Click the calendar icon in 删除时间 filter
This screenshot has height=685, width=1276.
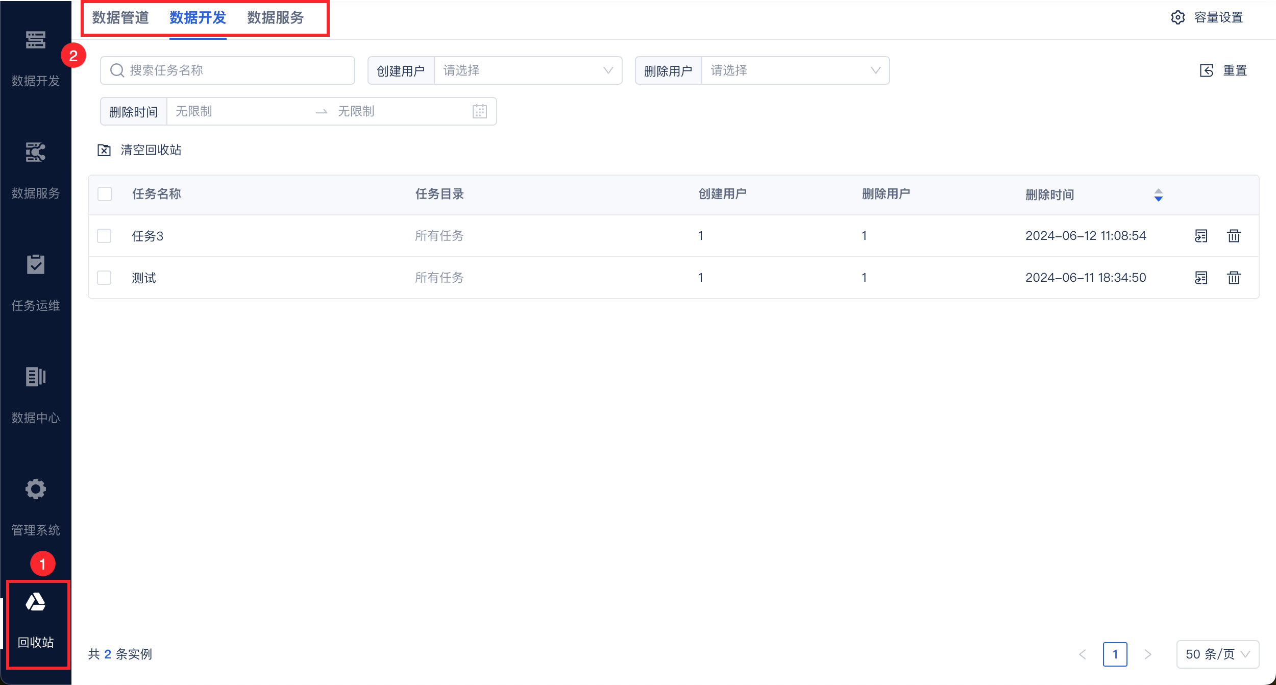[x=479, y=111]
